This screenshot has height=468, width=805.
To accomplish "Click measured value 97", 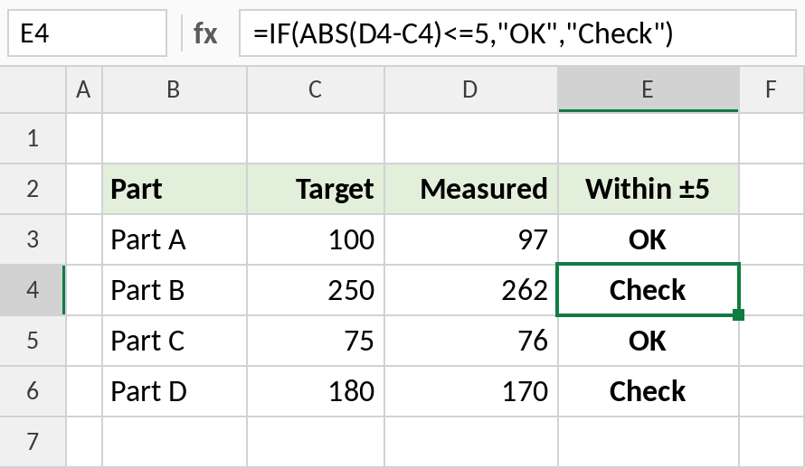I will point(471,239).
